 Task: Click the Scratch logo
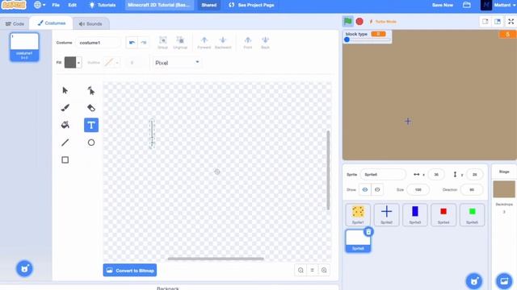point(14,5)
